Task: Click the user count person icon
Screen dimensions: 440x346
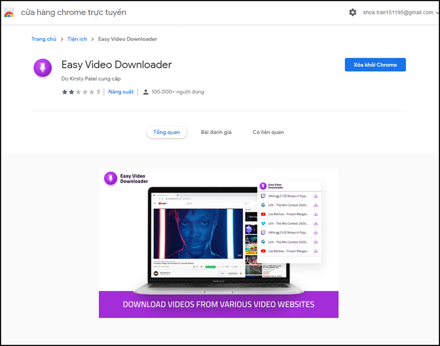Action: [146, 92]
